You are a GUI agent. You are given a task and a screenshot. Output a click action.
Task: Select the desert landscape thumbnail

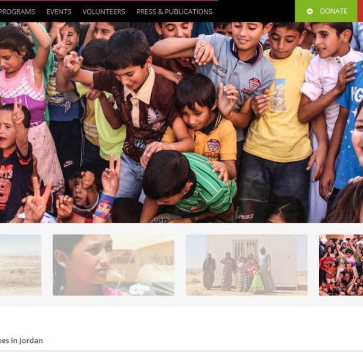pos(21,265)
